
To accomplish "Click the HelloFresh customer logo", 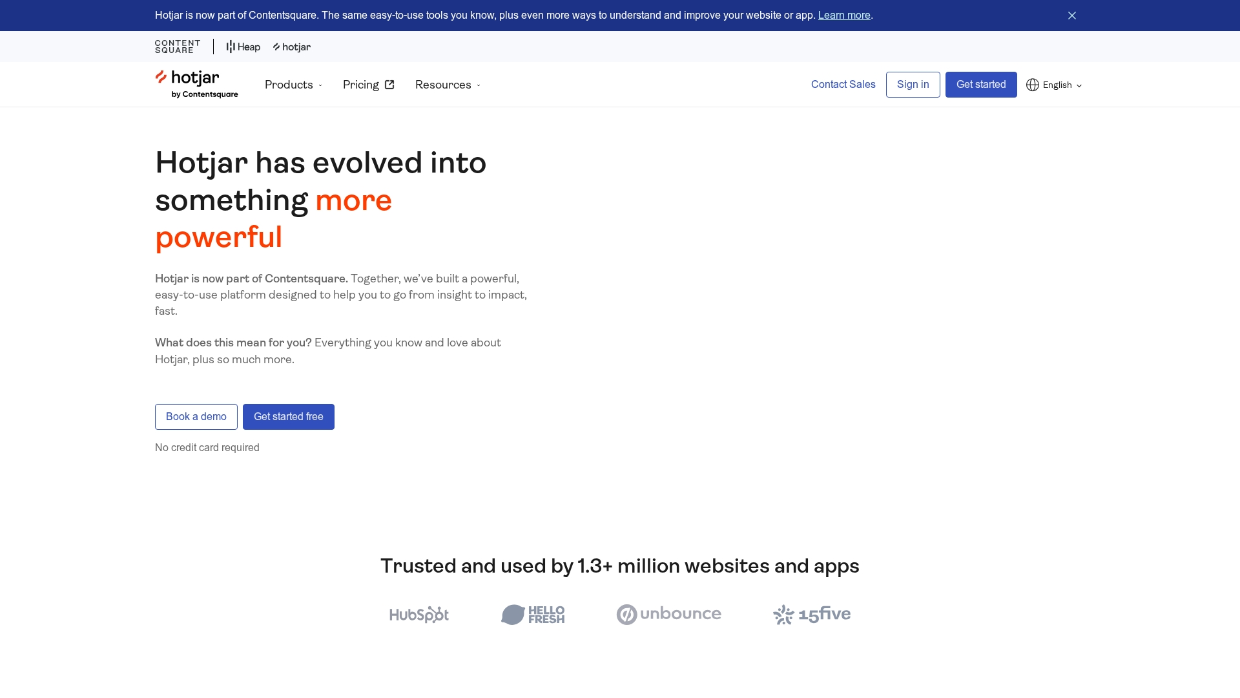I will pyautogui.click(x=533, y=615).
